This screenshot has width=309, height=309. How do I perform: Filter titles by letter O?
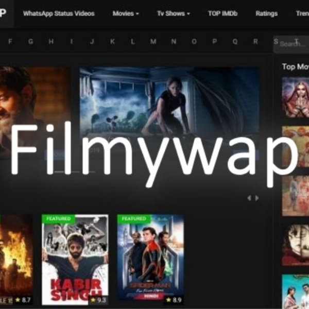[x=194, y=41]
